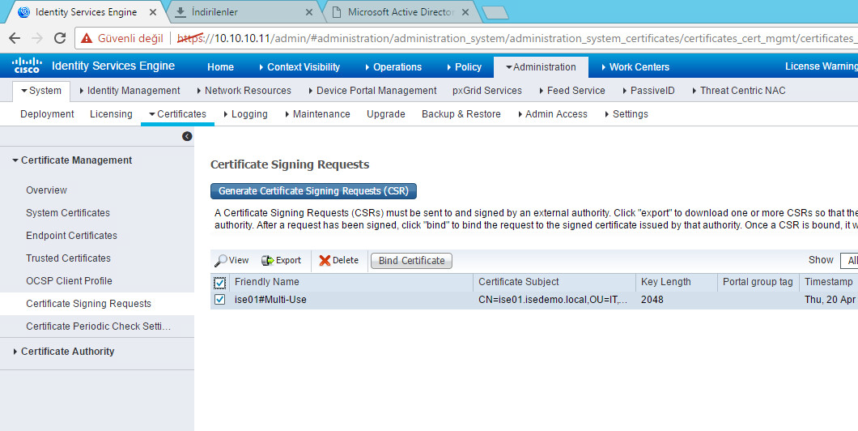Click the Export icon
This screenshot has width=858, height=431.
[x=268, y=261]
